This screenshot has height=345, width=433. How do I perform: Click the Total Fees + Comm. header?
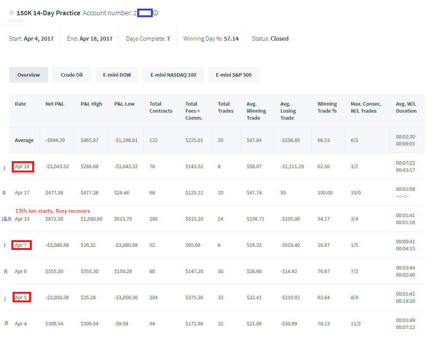[x=194, y=111]
